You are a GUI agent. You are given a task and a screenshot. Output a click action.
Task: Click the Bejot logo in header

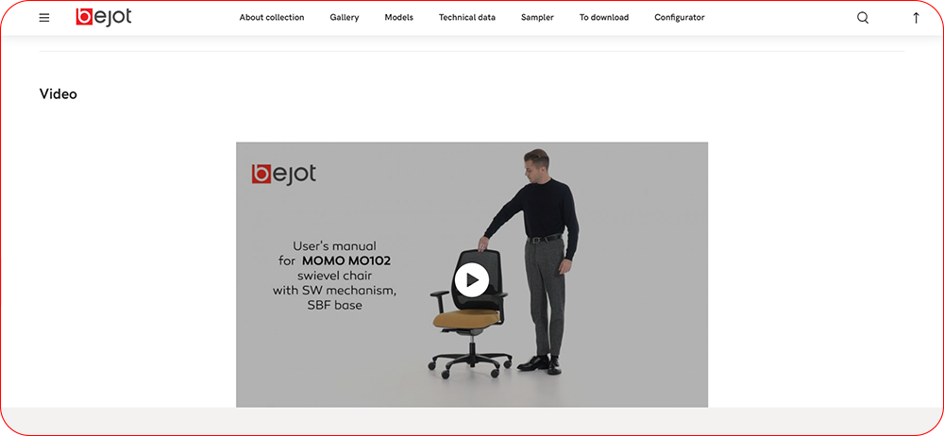click(104, 17)
